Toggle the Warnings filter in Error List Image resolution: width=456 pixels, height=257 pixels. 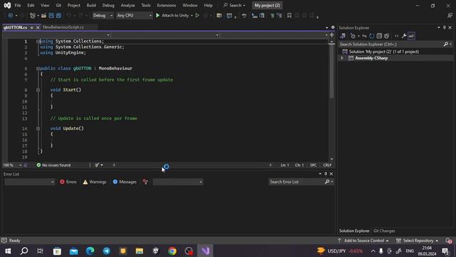tap(95, 182)
